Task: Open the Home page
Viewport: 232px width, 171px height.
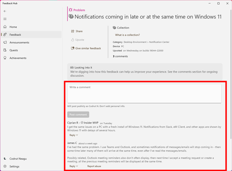Action: (32, 27)
